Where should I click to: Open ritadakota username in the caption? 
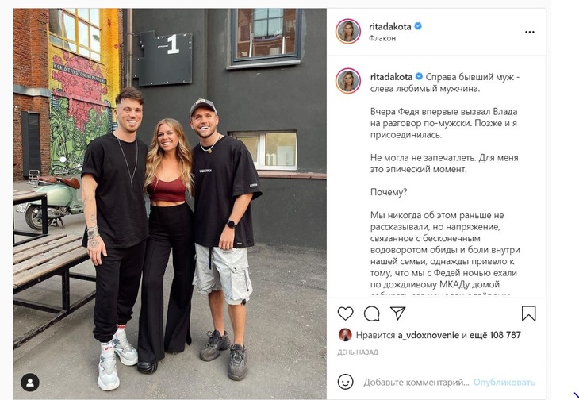pos(391,77)
